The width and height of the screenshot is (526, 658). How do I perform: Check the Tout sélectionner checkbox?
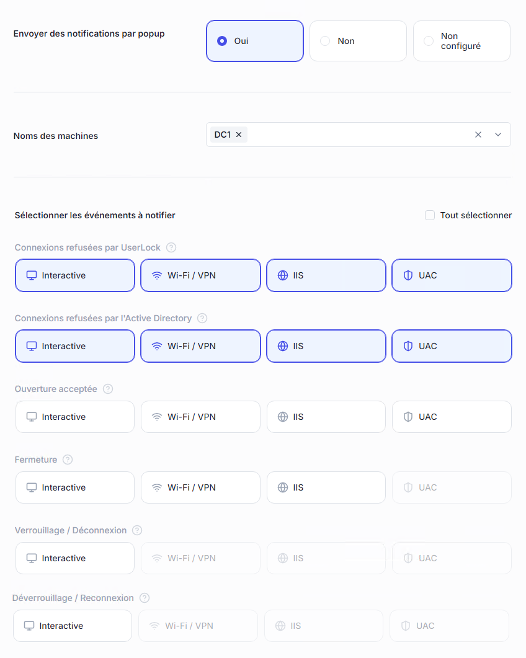pyautogui.click(x=430, y=215)
